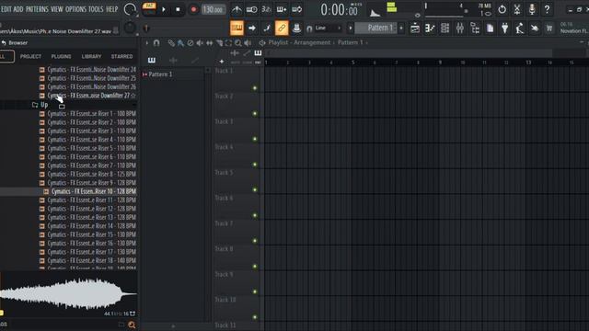This screenshot has width=589, height=331.
Task: Toggle metronome in transport bar
Action: click(237, 9)
